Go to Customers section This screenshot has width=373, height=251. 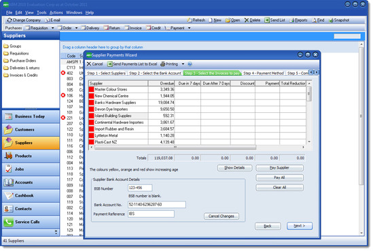tap(31, 129)
